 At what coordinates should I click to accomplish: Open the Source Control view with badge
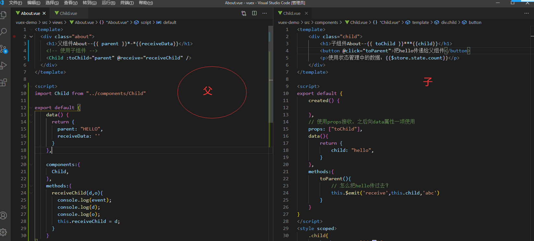(4, 49)
